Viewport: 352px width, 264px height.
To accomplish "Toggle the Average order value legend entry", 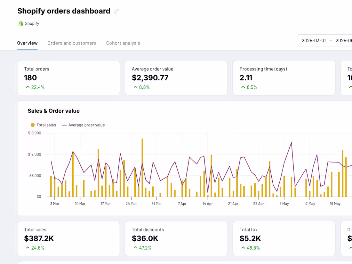I will (83, 125).
